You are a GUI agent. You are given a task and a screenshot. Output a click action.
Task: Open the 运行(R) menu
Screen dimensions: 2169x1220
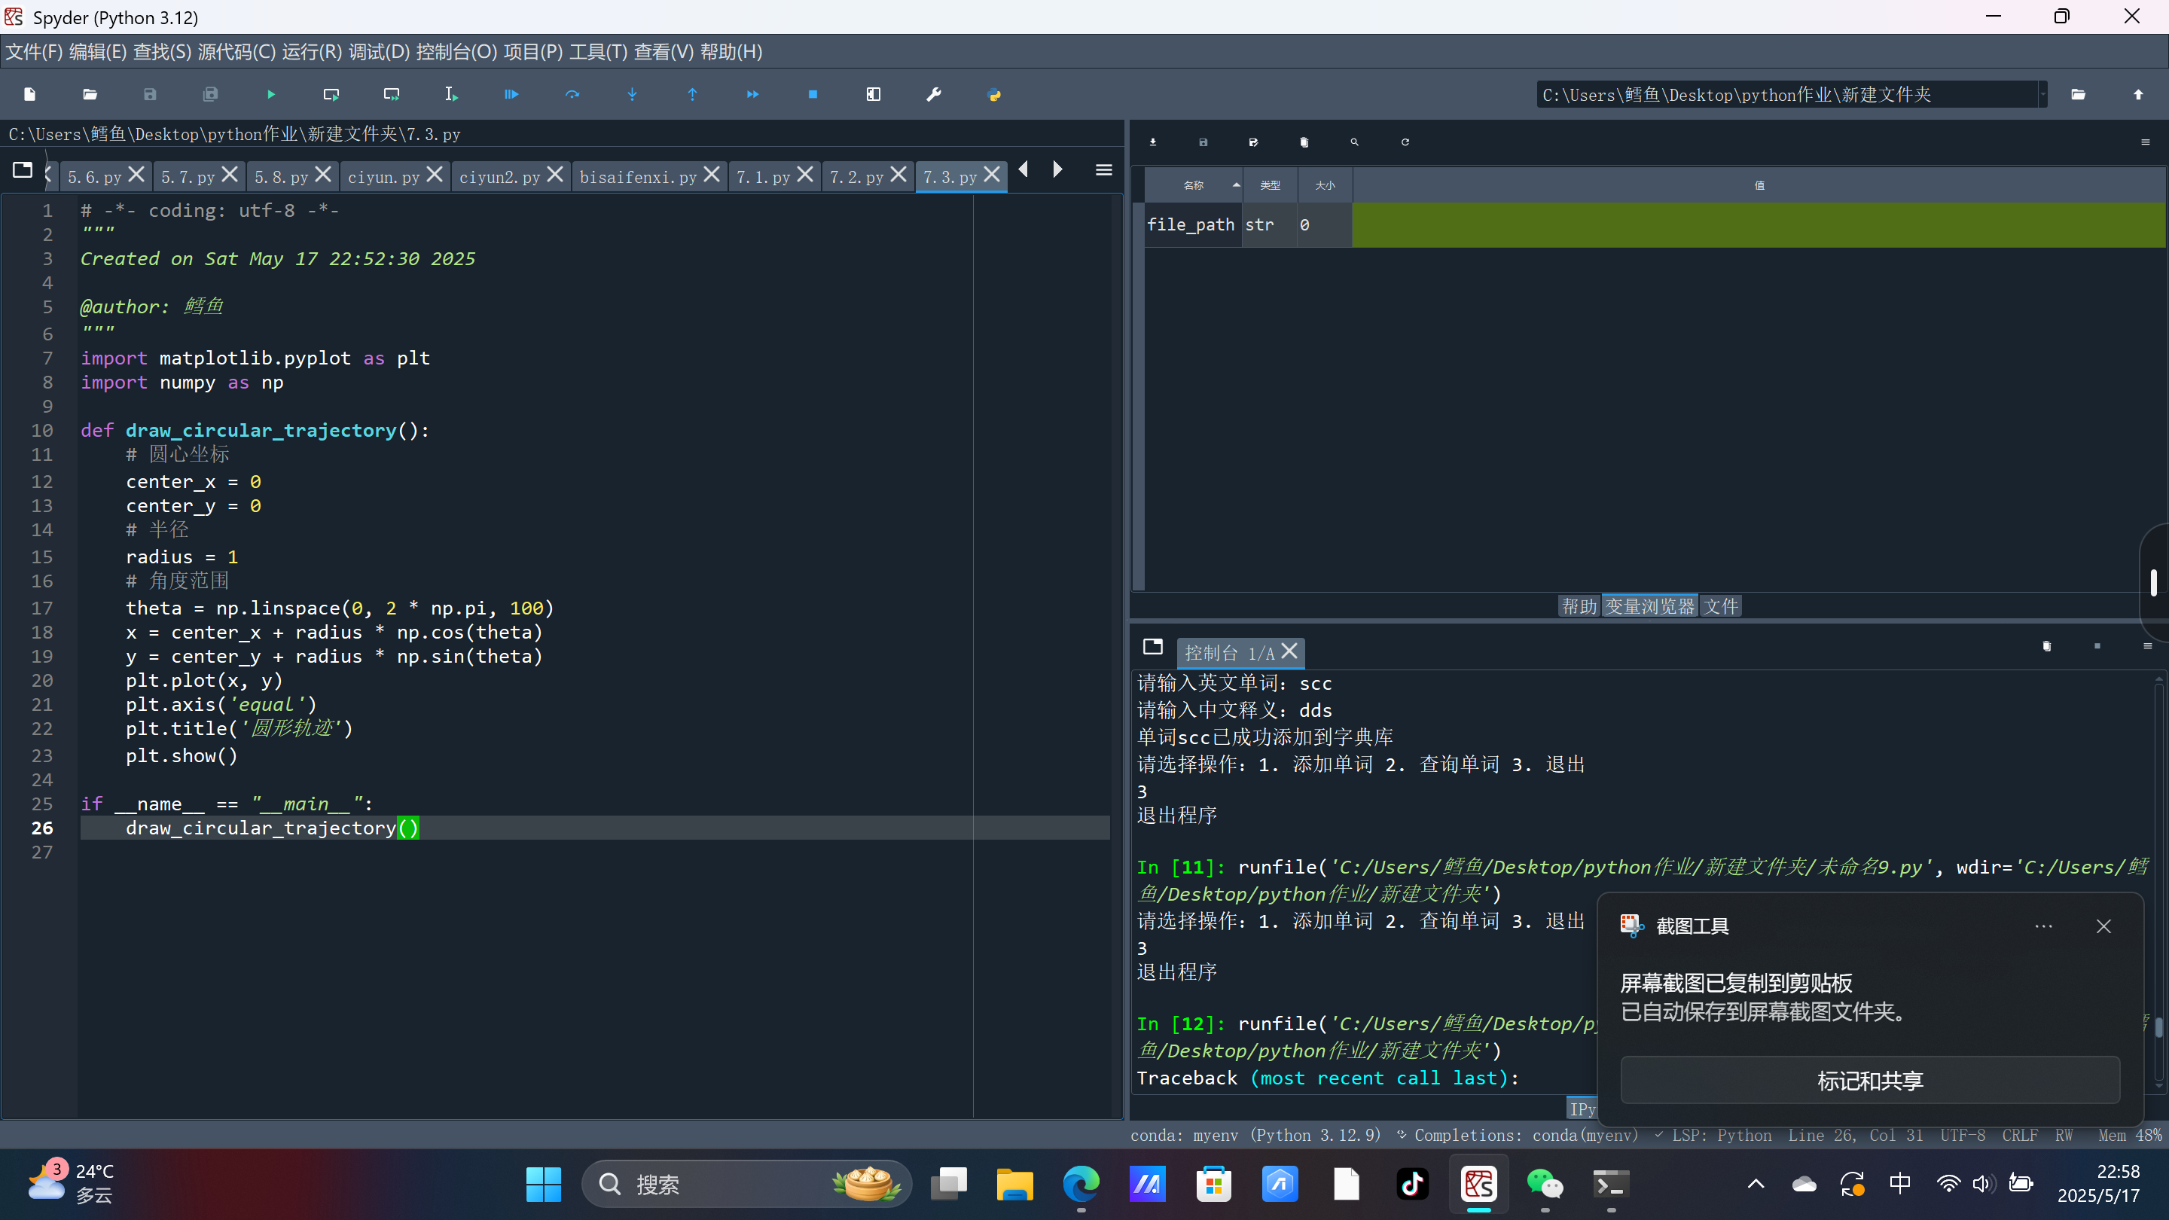click(312, 52)
